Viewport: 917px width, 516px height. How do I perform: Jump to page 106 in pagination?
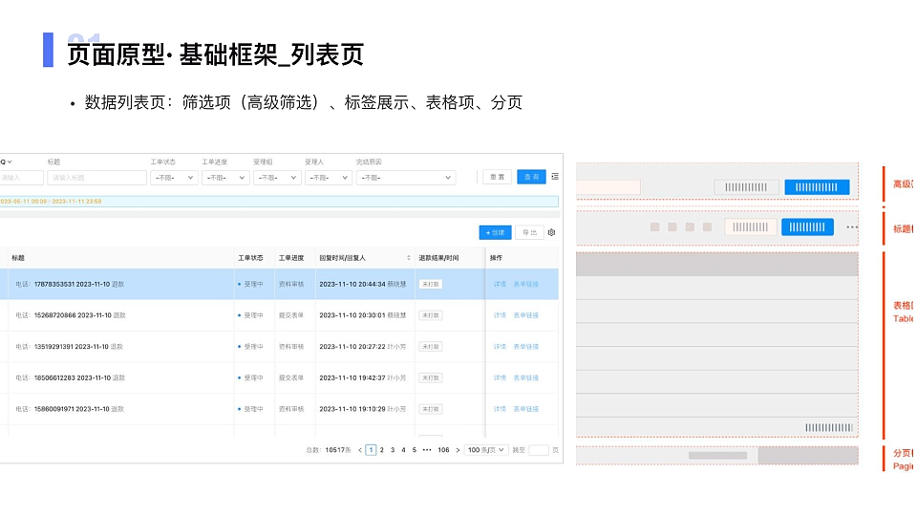point(444,450)
